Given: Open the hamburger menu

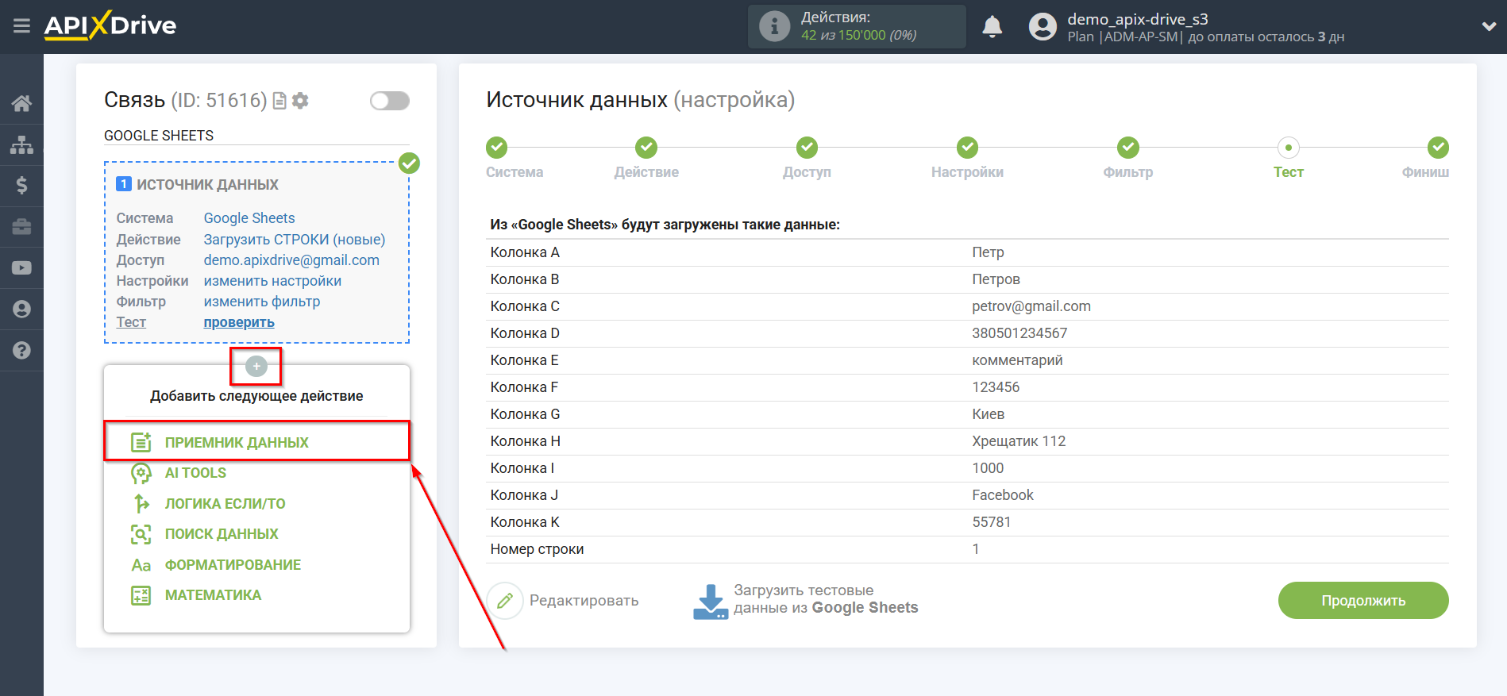Looking at the screenshot, I should point(21,26).
